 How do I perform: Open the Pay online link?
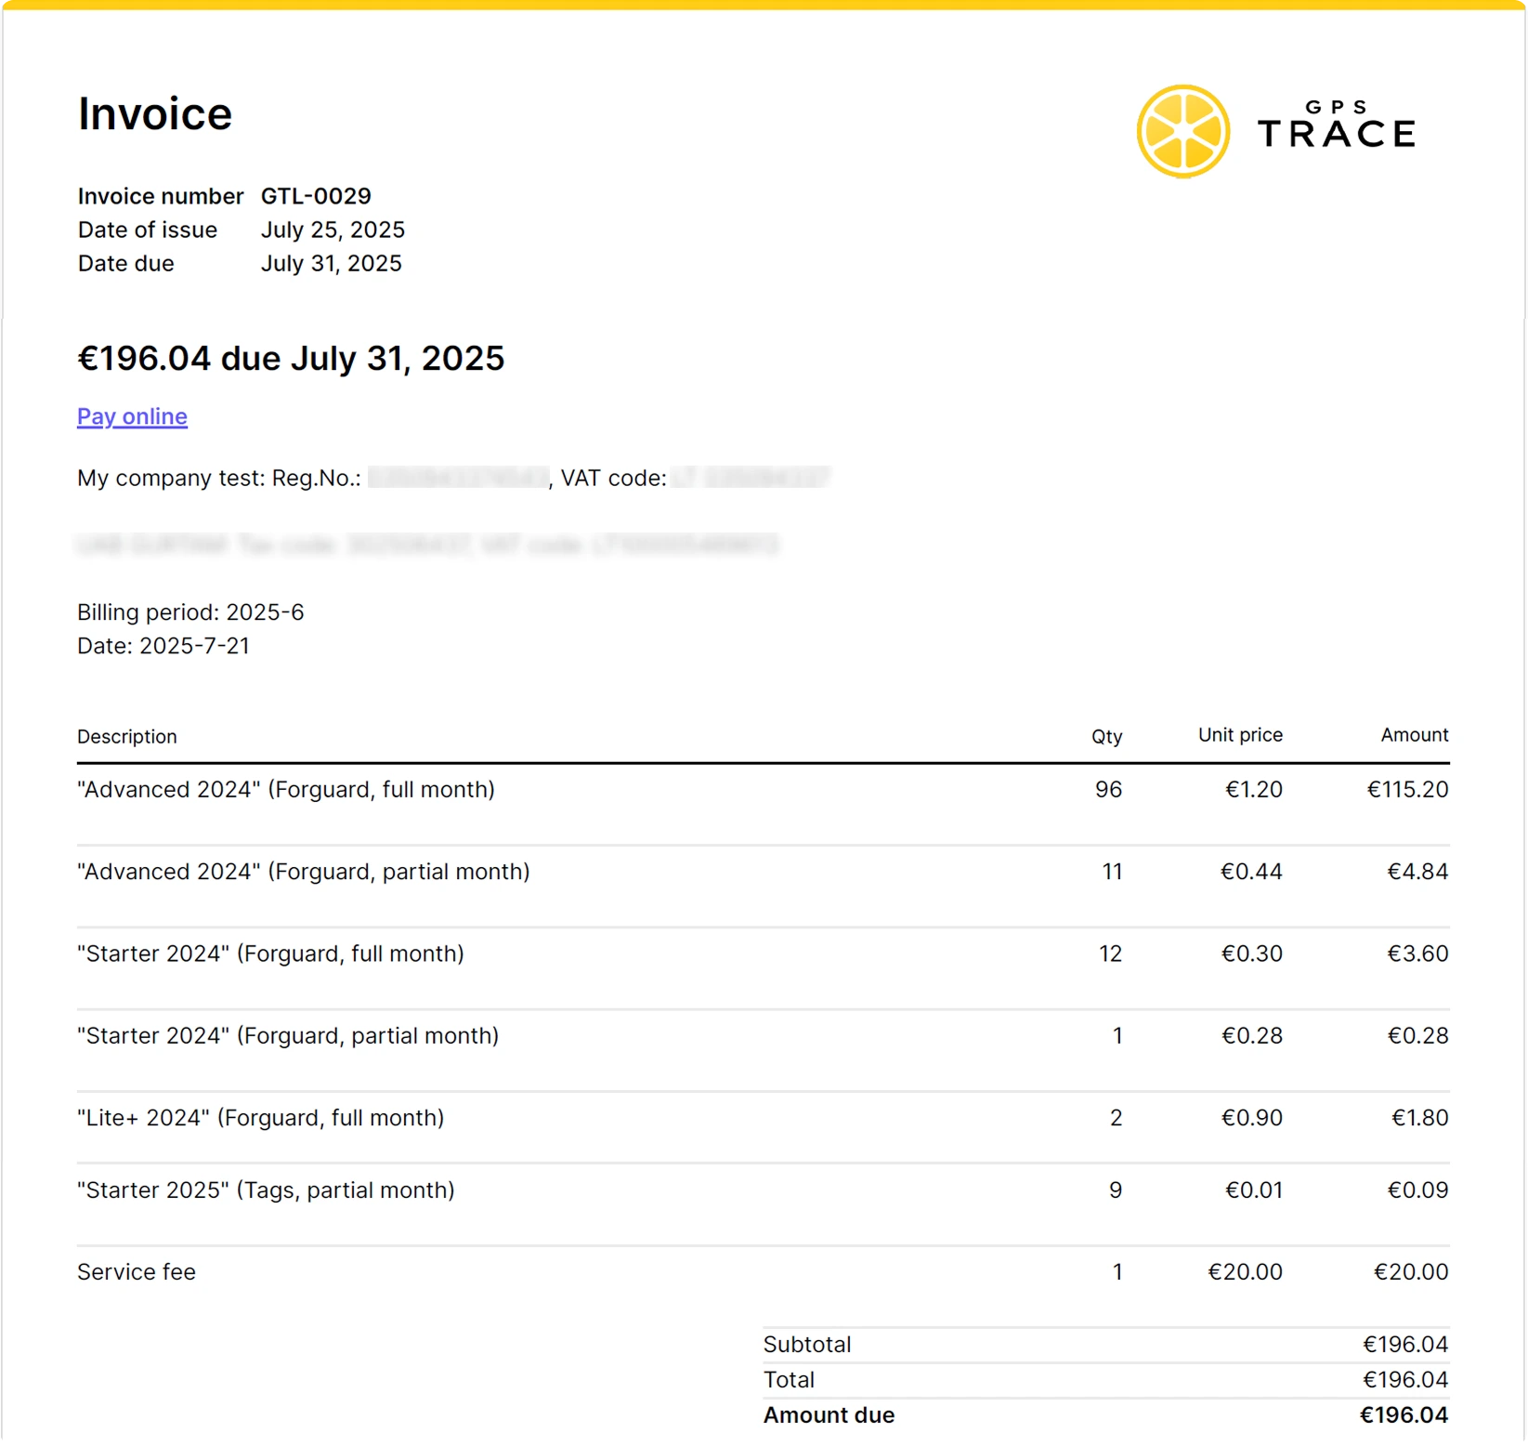(x=131, y=416)
